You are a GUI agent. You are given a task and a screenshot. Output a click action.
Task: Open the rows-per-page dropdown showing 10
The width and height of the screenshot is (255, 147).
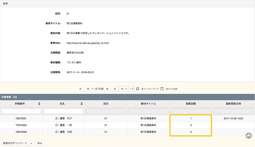click(x=123, y=88)
